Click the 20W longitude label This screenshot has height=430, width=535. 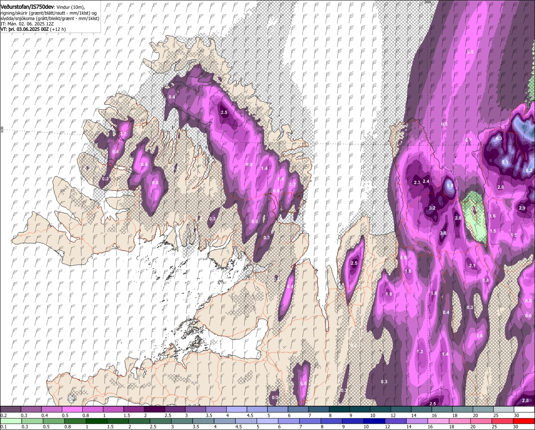point(427,2)
